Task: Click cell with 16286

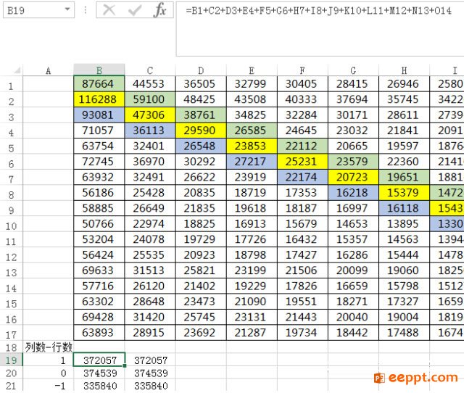Action: coord(353,255)
